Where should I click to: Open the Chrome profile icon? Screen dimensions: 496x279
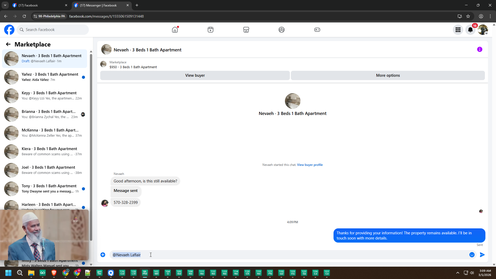[481, 16]
